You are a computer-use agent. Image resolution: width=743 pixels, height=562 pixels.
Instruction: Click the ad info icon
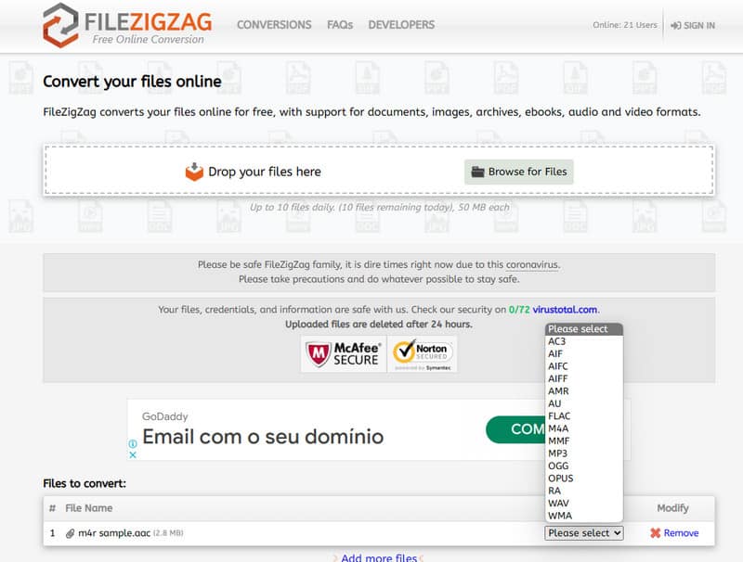(x=133, y=443)
